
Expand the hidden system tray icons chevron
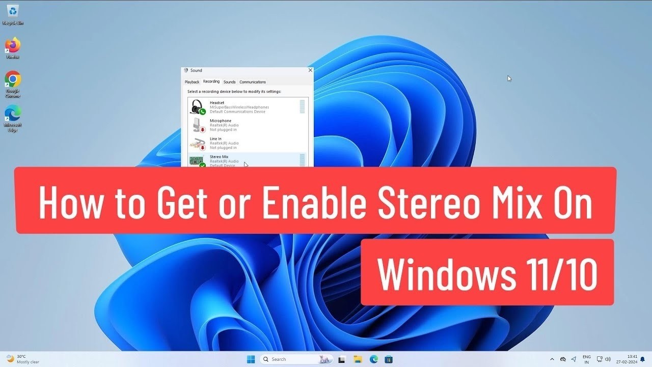(552, 359)
